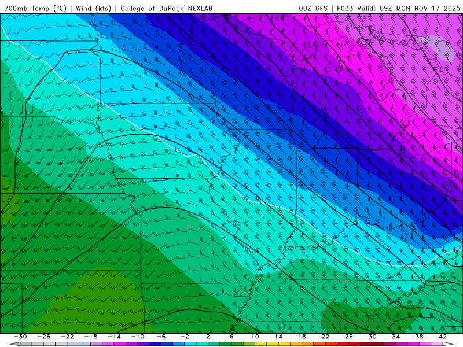
Task: Click the 42 colorbar tick label
Action: click(443, 337)
